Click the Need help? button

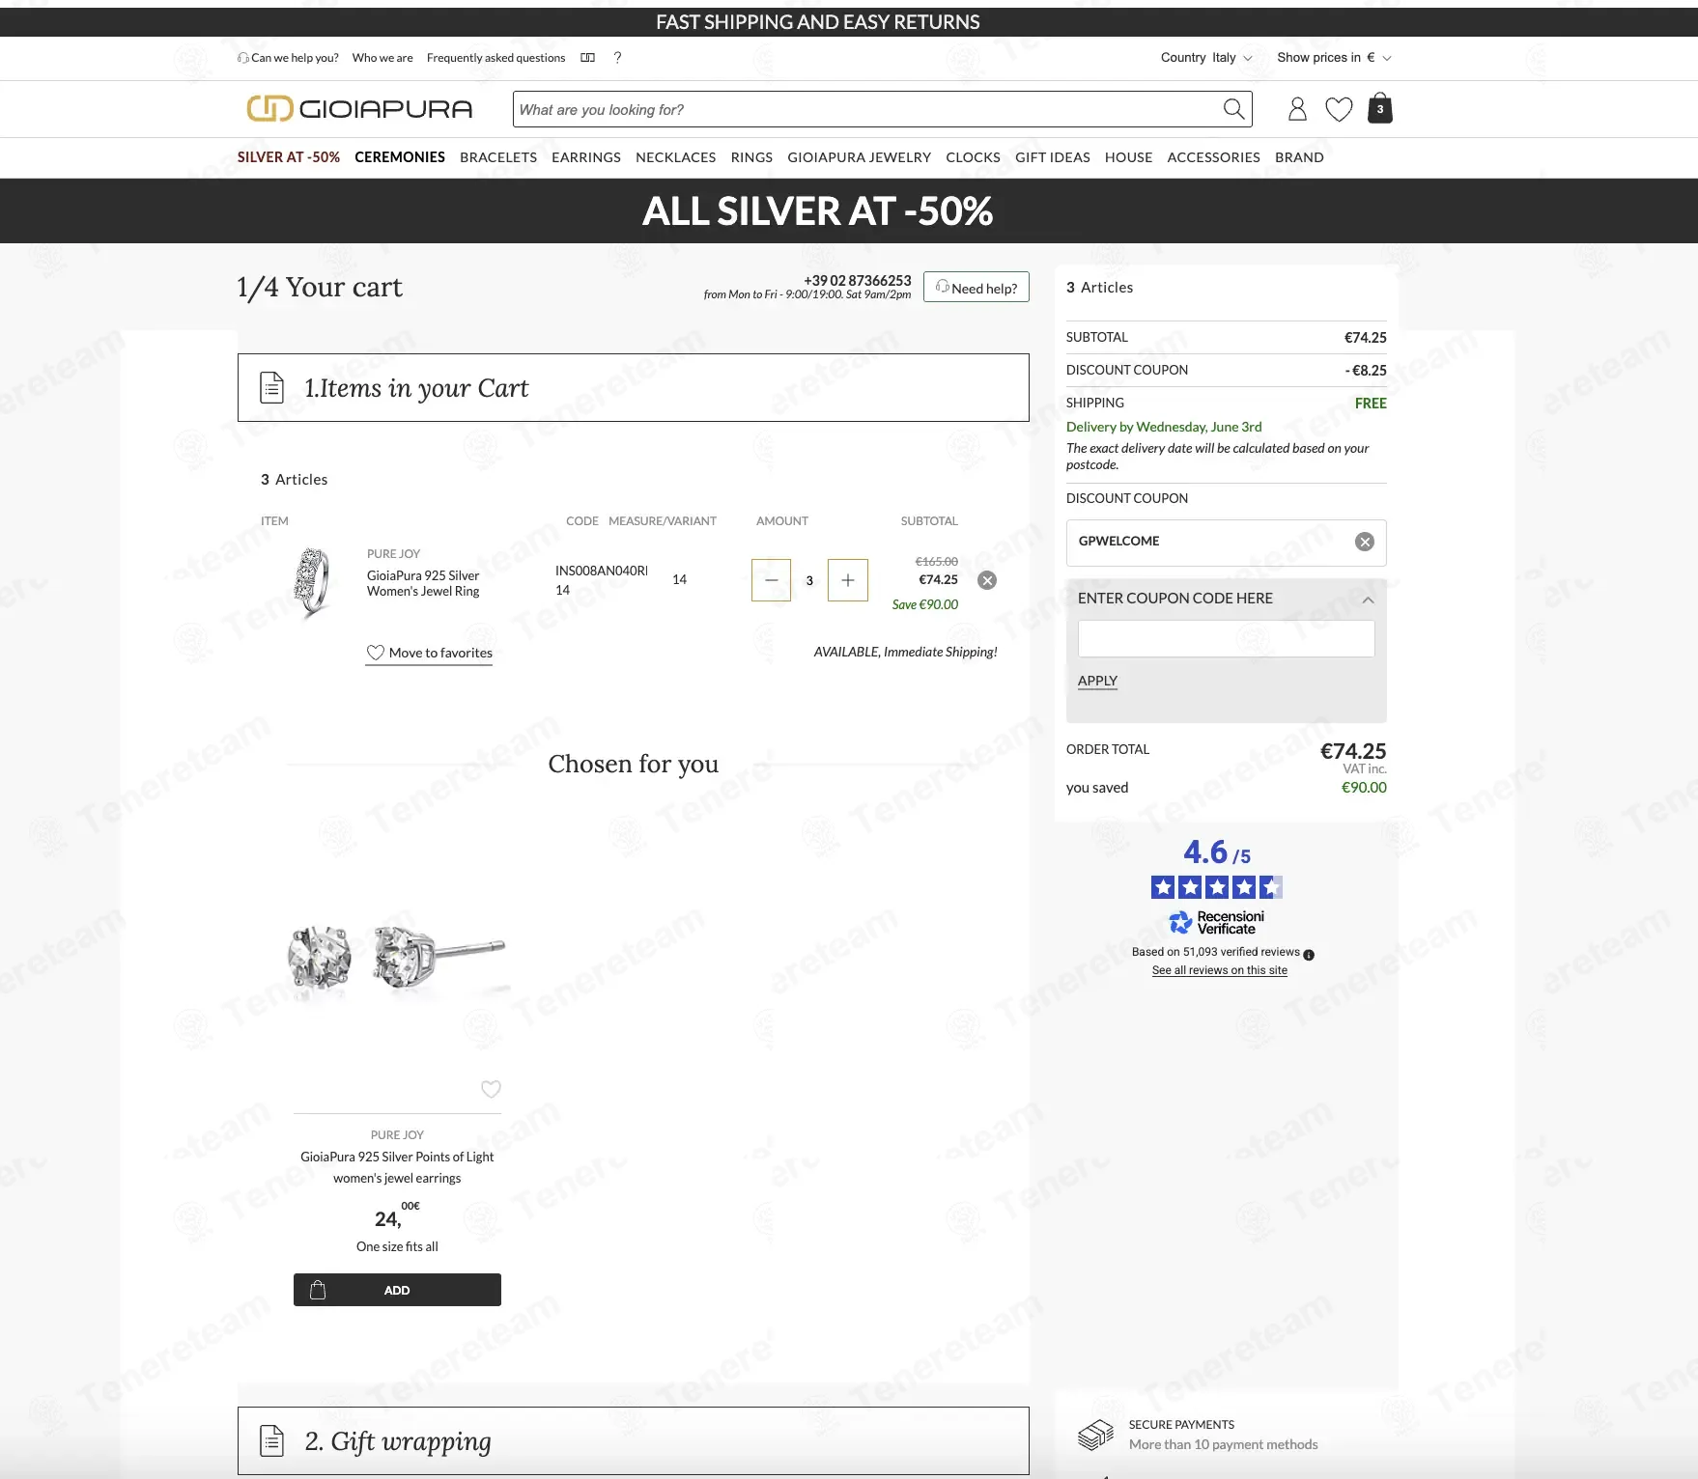pos(976,288)
